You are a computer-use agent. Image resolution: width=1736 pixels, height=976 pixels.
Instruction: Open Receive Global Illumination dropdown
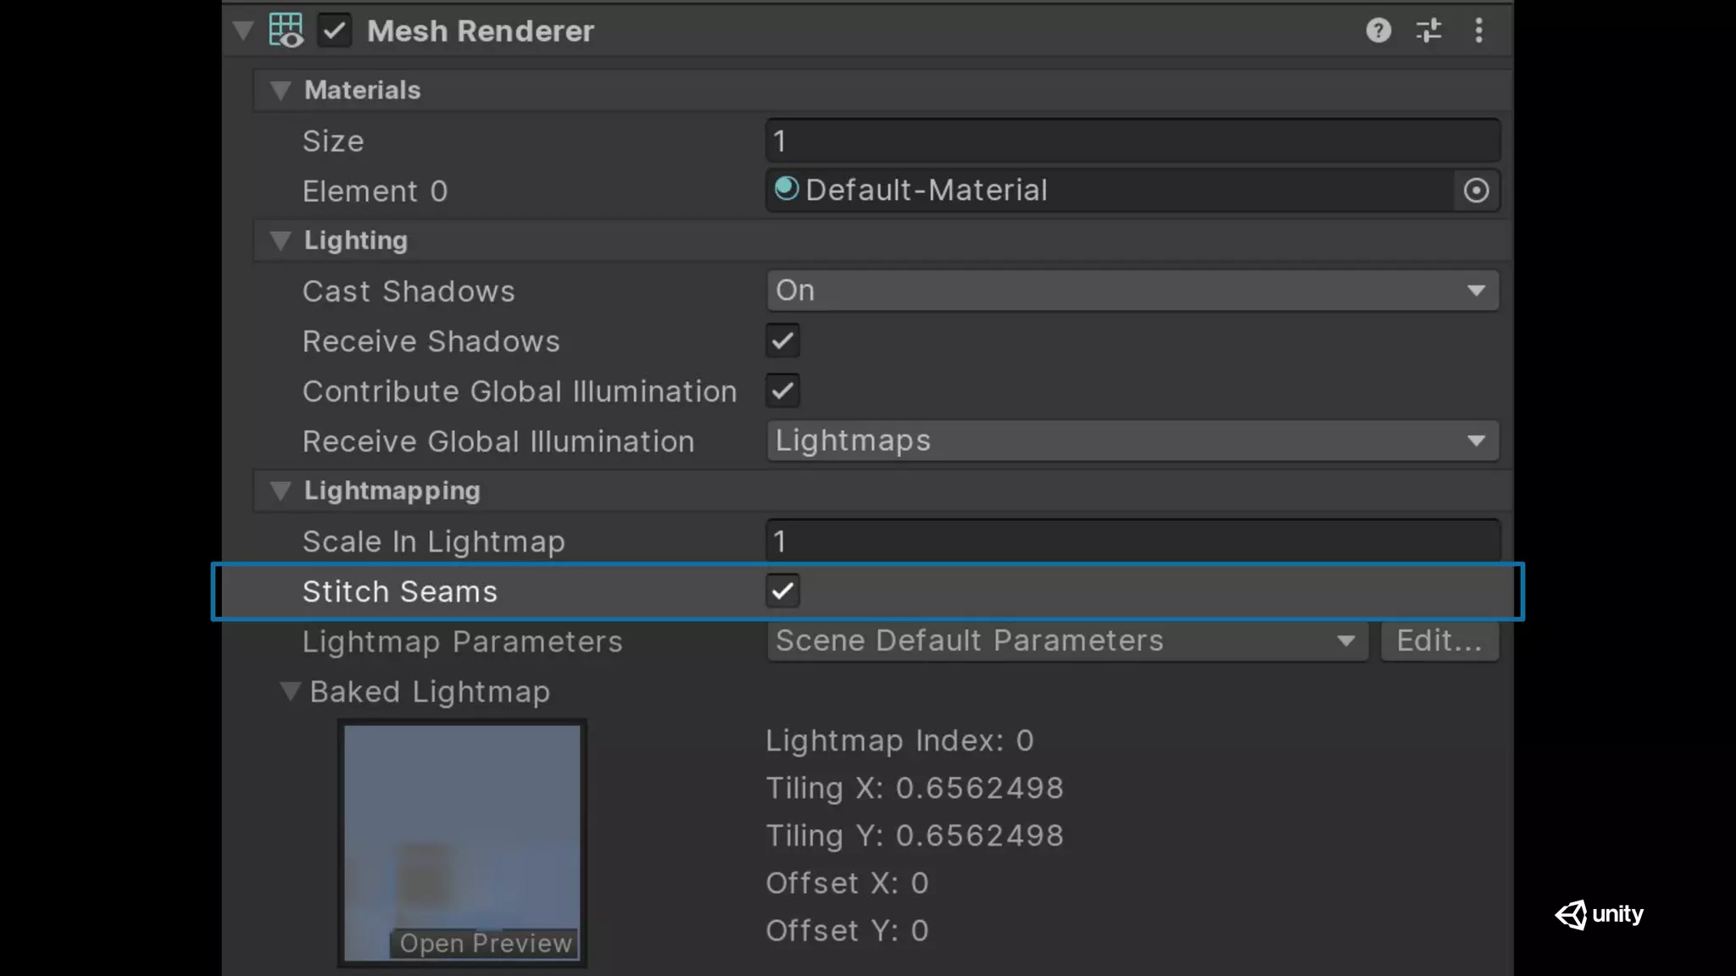click(x=1132, y=441)
